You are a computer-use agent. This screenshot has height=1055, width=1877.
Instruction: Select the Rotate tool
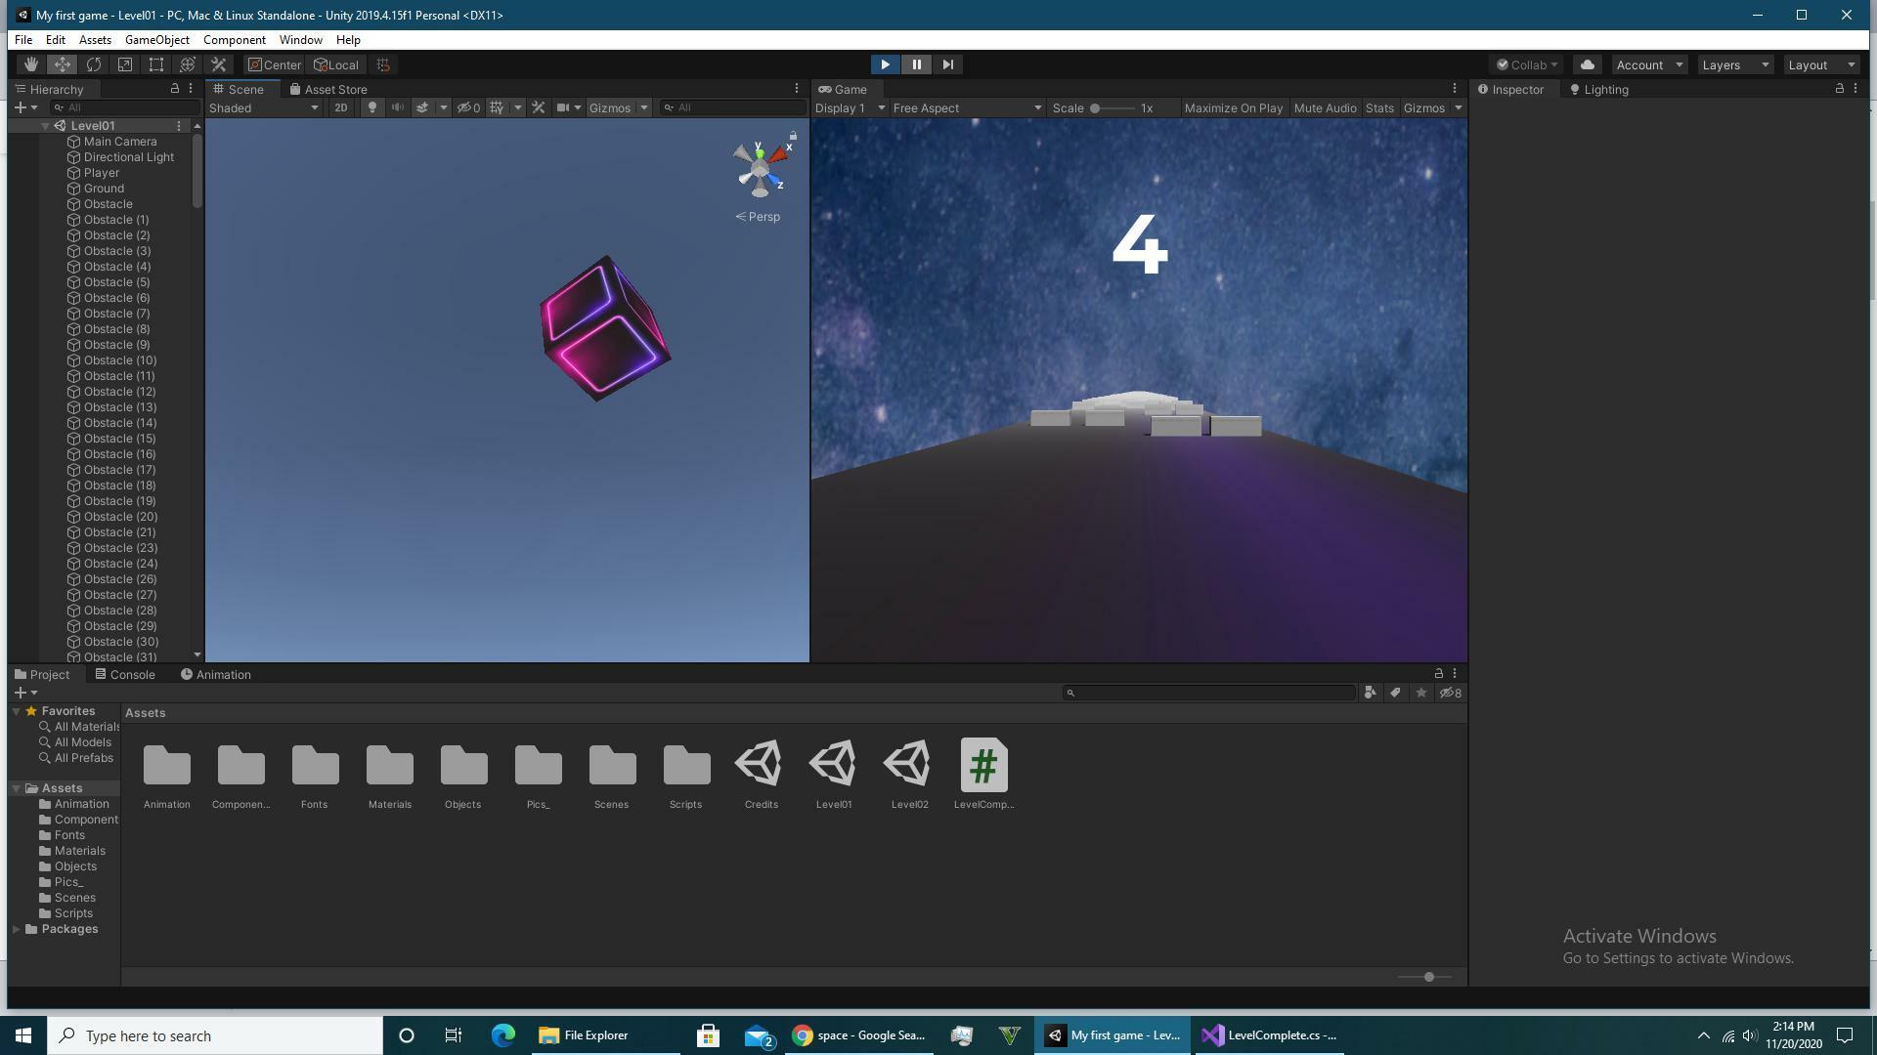(94, 64)
